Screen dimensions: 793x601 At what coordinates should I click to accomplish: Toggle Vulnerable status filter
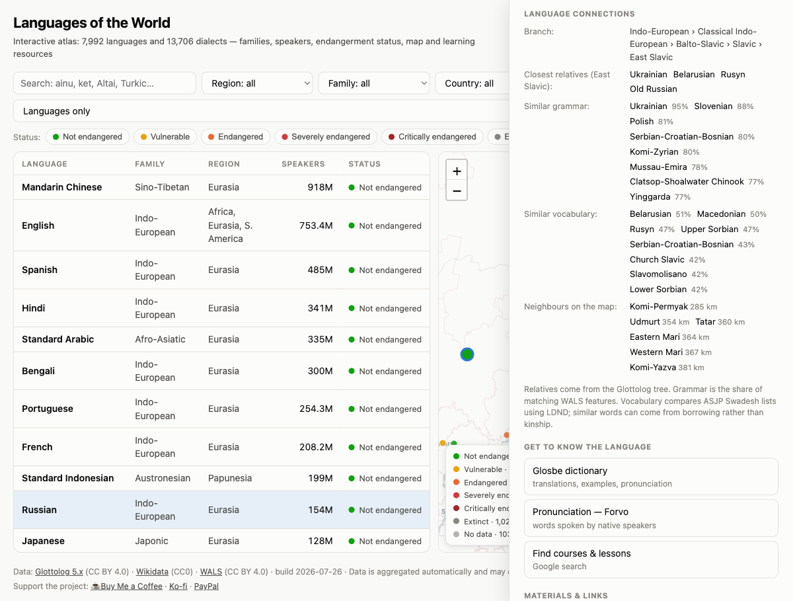(x=165, y=137)
